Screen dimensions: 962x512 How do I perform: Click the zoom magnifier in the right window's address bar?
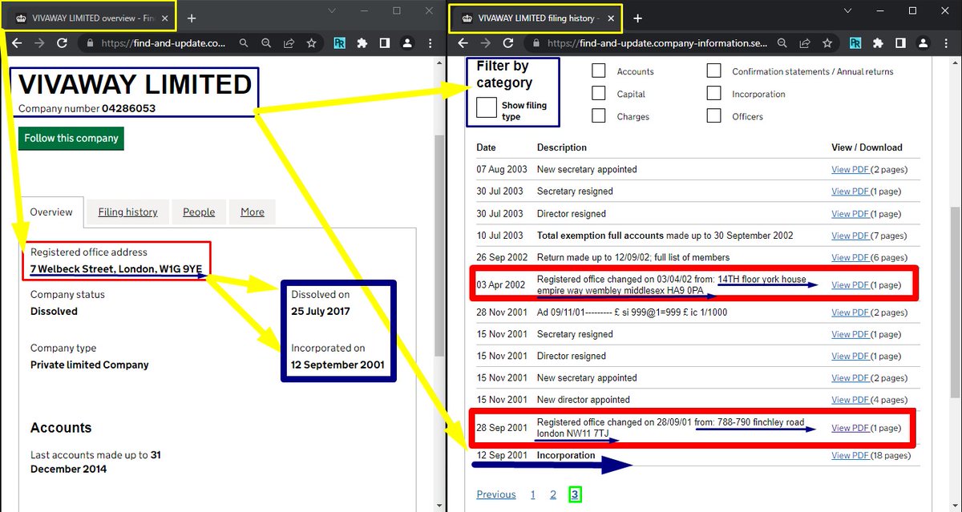coord(782,43)
